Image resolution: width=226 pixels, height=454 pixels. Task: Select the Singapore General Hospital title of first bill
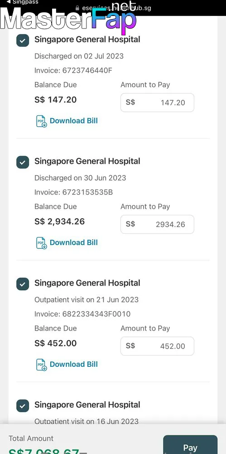87,39
